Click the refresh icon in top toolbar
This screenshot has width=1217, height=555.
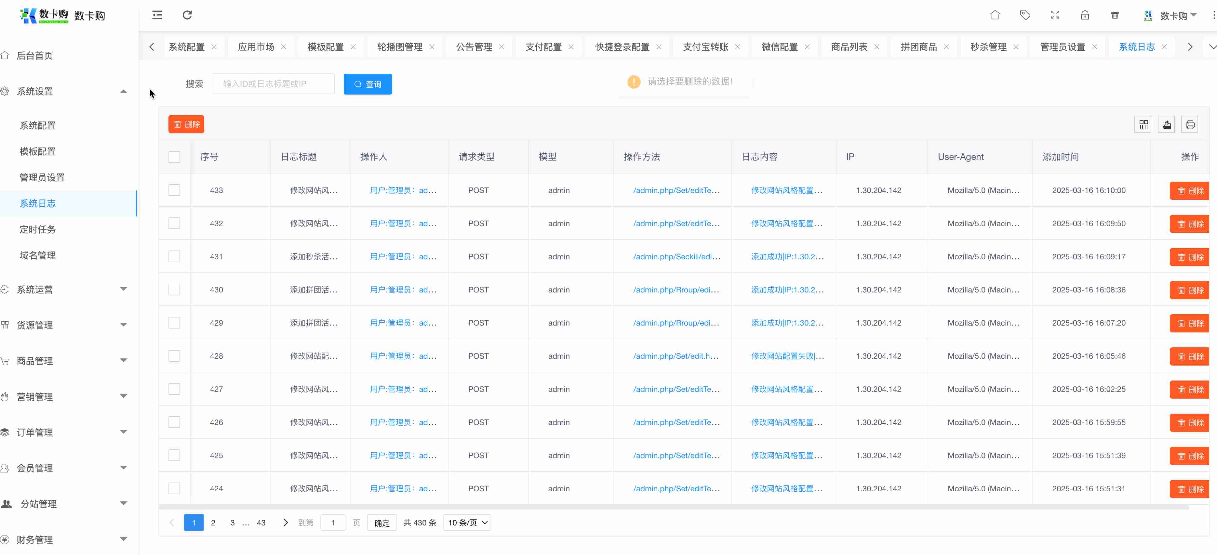tap(187, 15)
